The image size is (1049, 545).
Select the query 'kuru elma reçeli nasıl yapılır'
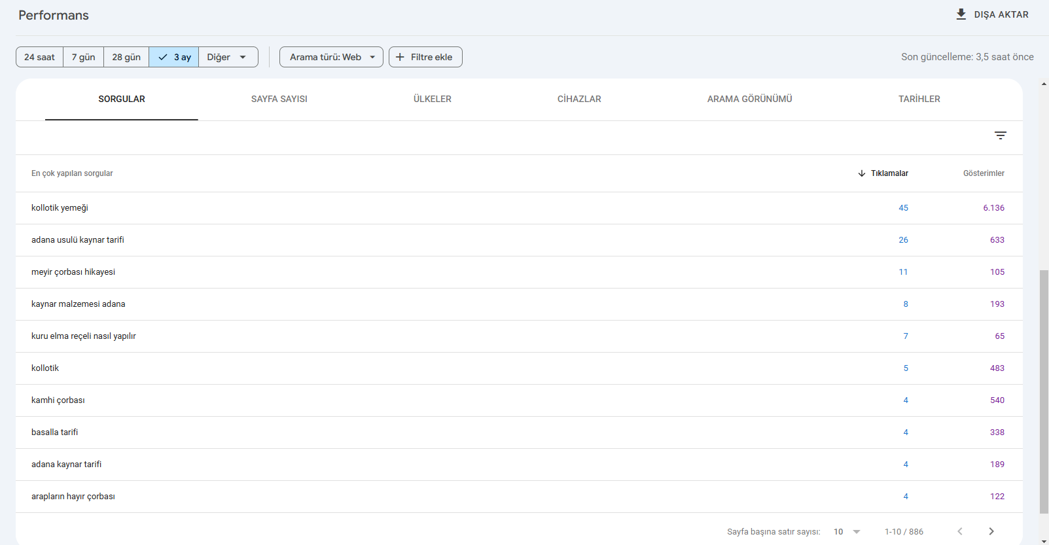coord(84,336)
